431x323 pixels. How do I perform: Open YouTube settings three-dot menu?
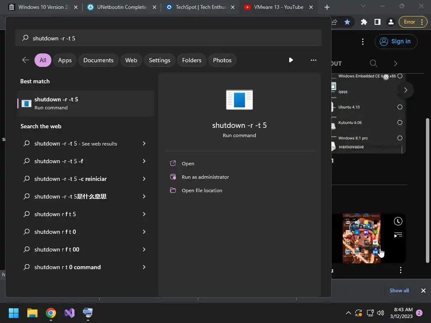point(363,42)
